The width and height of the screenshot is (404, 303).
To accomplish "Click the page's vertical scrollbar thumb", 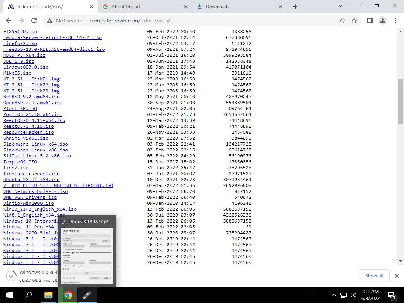I will pos(400,101).
